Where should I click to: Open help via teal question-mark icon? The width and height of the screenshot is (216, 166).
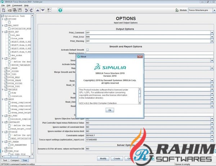point(60,10)
